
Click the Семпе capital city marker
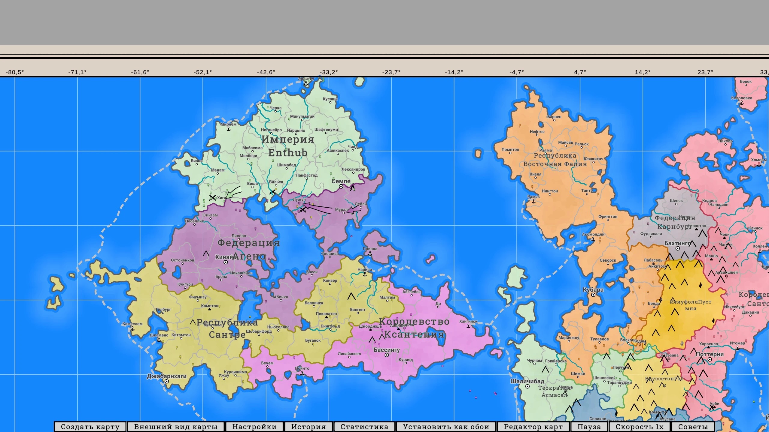[x=341, y=186]
